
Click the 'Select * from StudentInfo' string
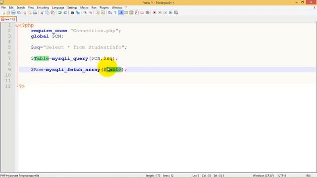point(84,47)
